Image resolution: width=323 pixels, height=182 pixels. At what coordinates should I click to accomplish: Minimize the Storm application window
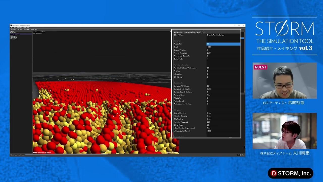pos(235,25)
